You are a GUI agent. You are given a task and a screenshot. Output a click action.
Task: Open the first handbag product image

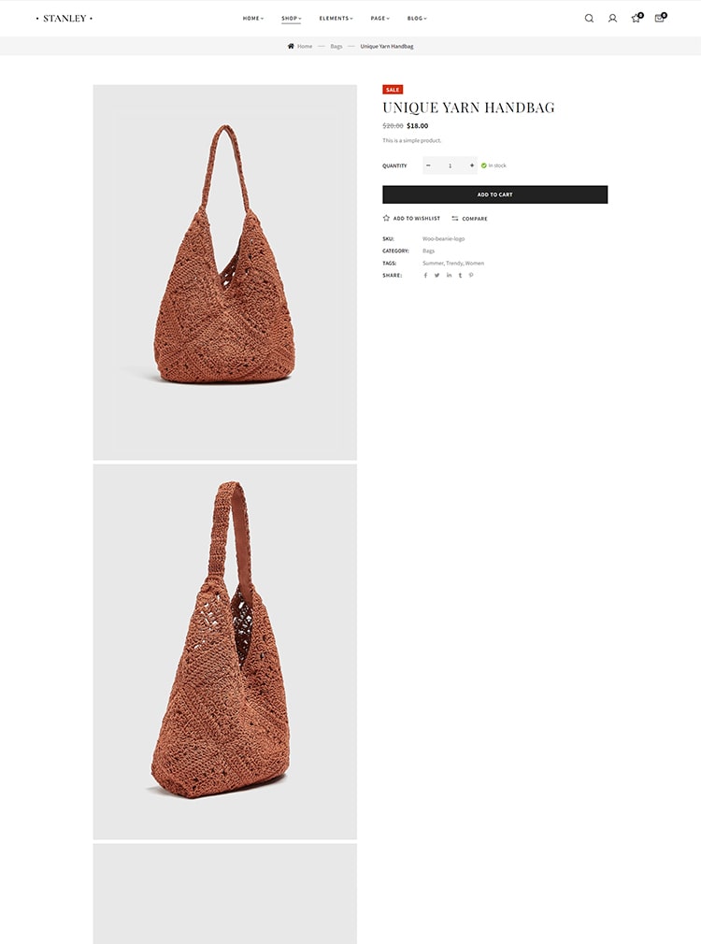click(224, 272)
